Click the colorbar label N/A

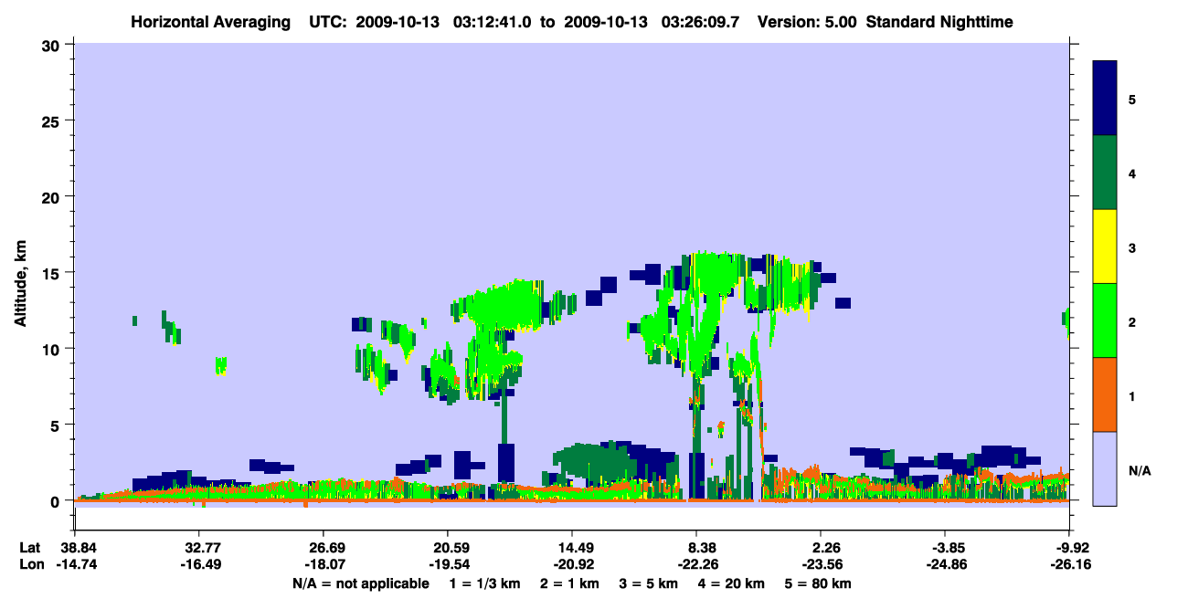click(x=1140, y=472)
